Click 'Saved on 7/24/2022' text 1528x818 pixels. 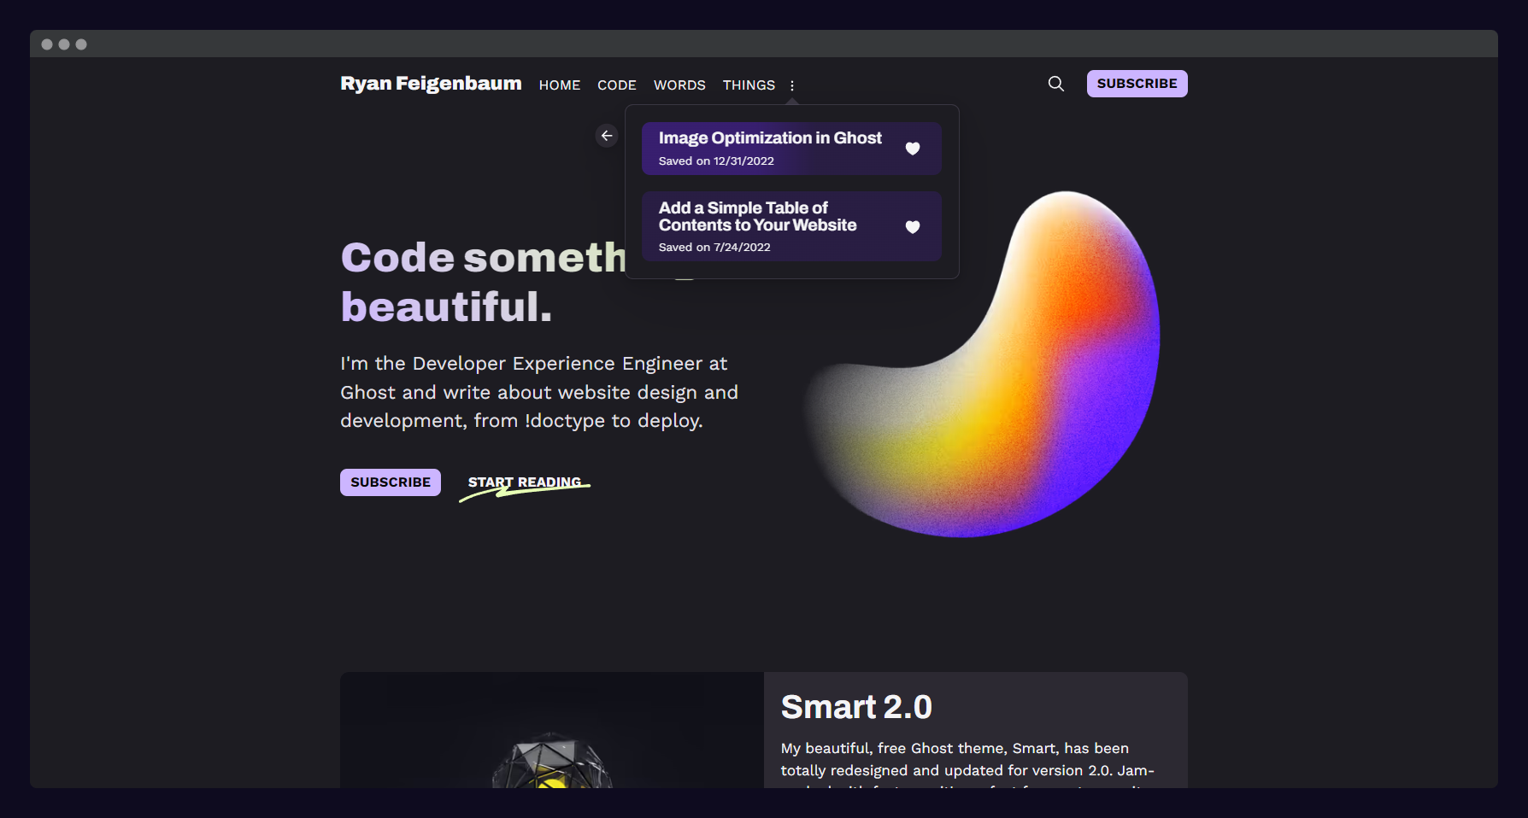(x=714, y=248)
